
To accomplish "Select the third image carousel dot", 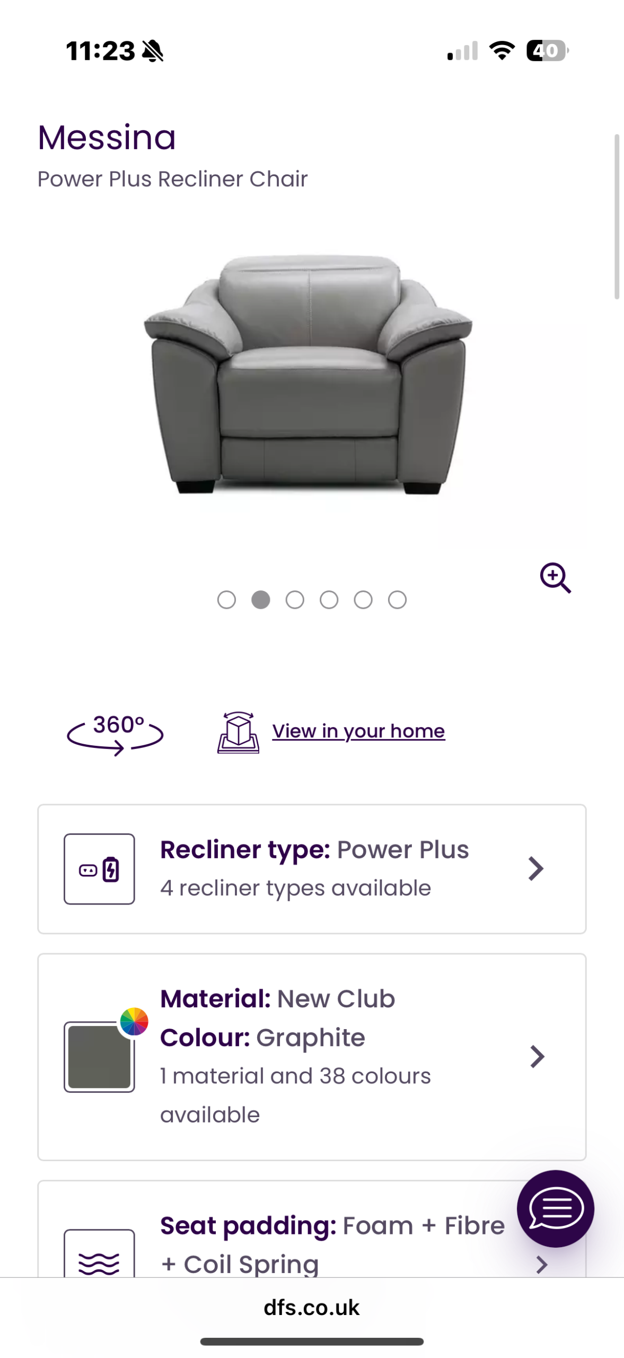I will click(295, 599).
